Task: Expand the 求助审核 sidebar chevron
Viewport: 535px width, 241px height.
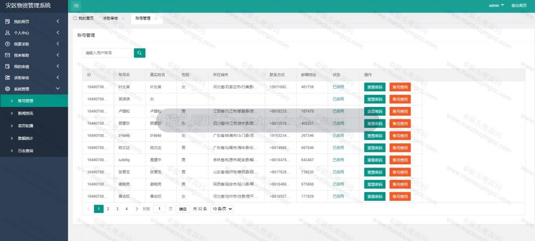Action: coord(58,78)
